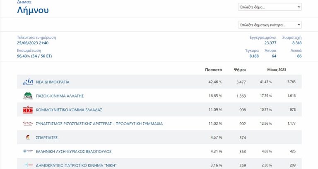
Task: Click the May 10,77 % for ΚΚΕ
Action: (x=266, y=109)
